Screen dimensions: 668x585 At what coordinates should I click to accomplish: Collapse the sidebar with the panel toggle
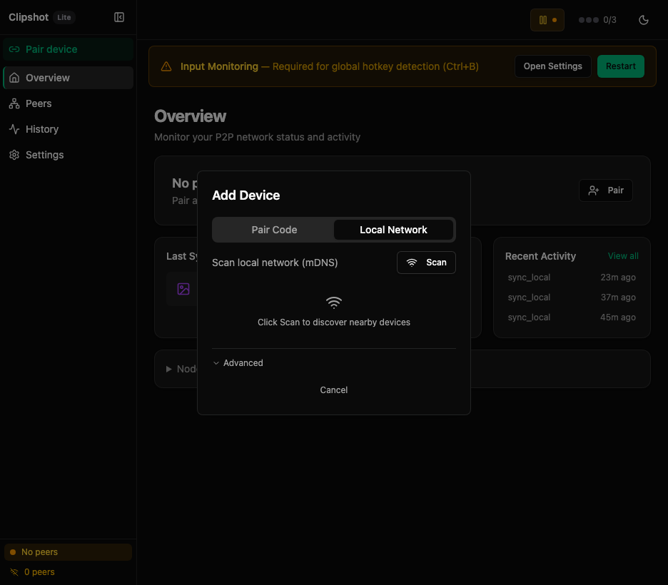(118, 16)
